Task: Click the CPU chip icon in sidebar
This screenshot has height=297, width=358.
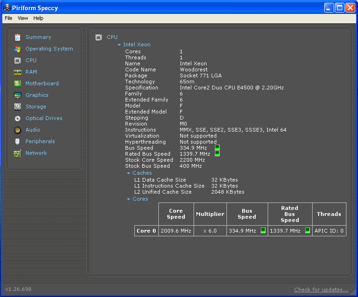Action: click(x=18, y=61)
